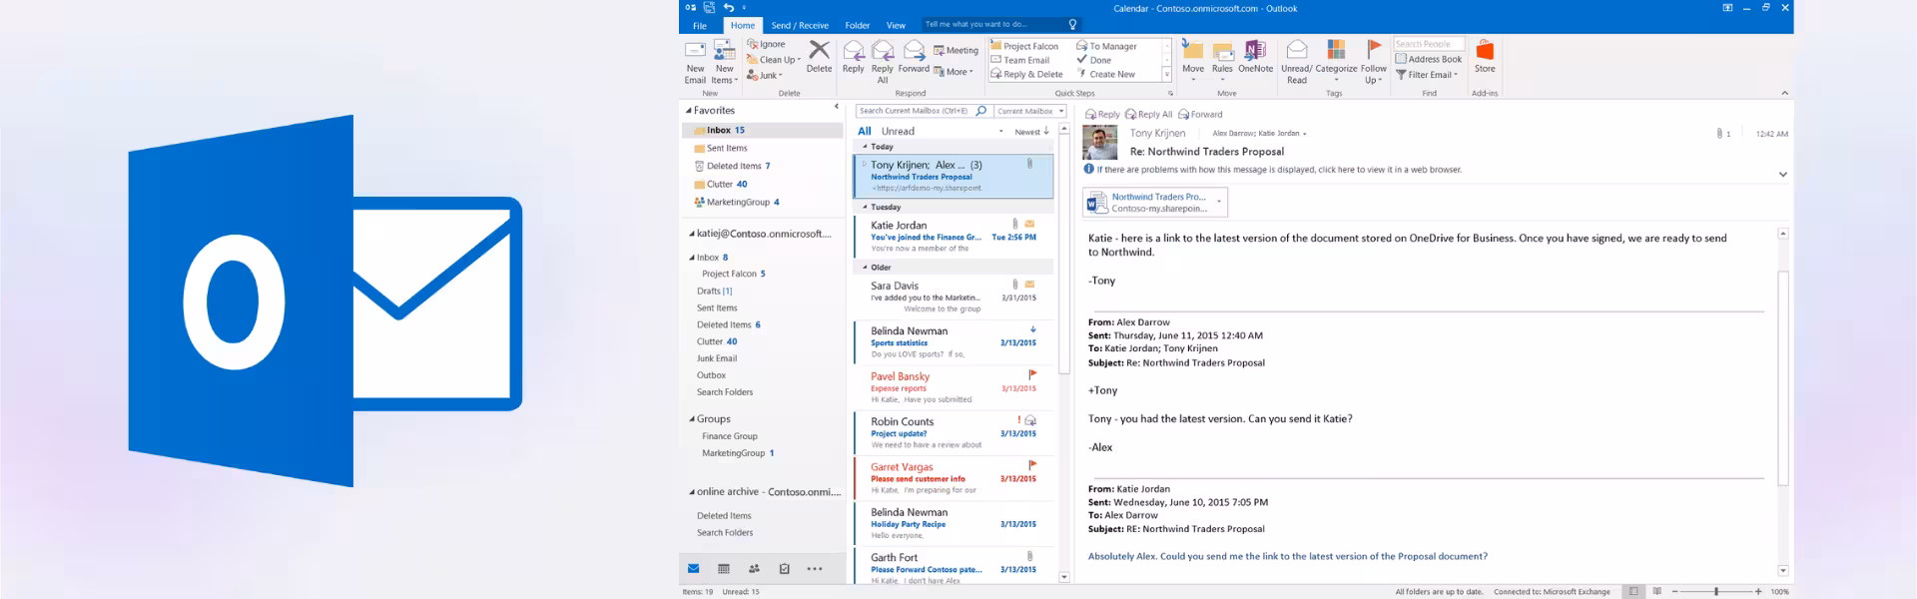Collapse the Favorites section
The width and height of the screenshot is (1917, 599).
[x=688, y=111]
